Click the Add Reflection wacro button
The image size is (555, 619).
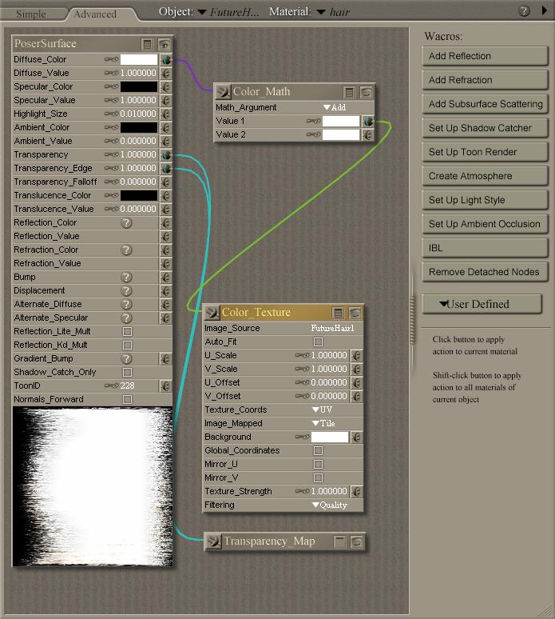[x=485, y=56]
